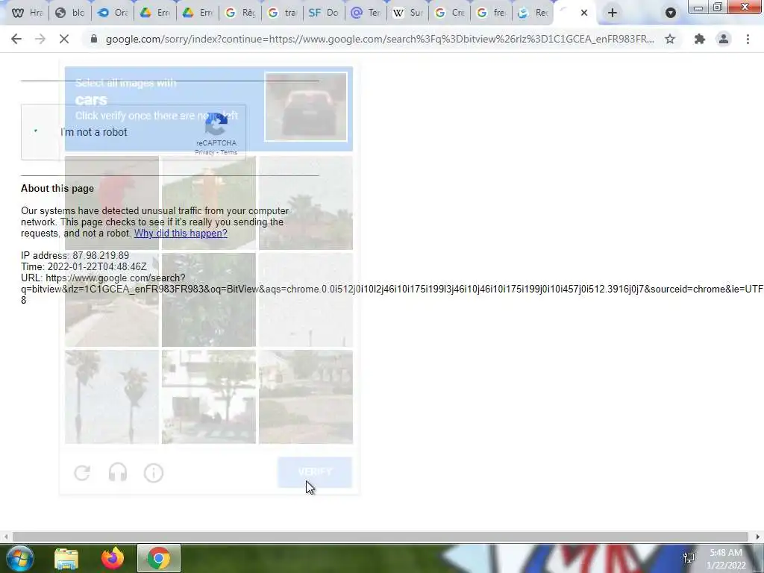This screenshot has height=573, width=764.
Task: Launch Firefox from the taskbar
Action: tap(113, 558)
